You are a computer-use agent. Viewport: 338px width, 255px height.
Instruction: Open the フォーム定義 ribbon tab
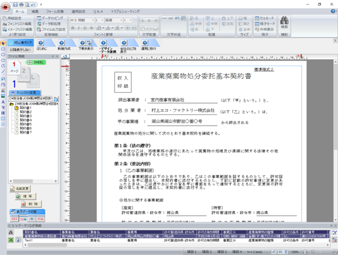pos(55,11)
